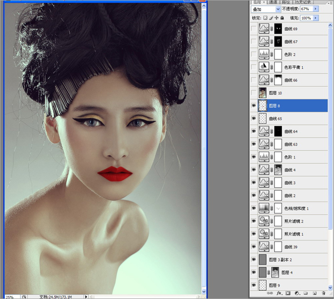The height and width of the screenshot is (299, 334).
Task: Lock layer position with the move lock icon
Action: tap(276, 18)
